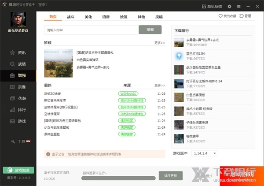Switch to 美化 tab
The image size is (264, 186).
88,17
